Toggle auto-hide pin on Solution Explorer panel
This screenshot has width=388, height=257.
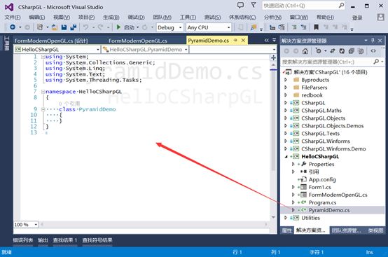click(373, 41)
